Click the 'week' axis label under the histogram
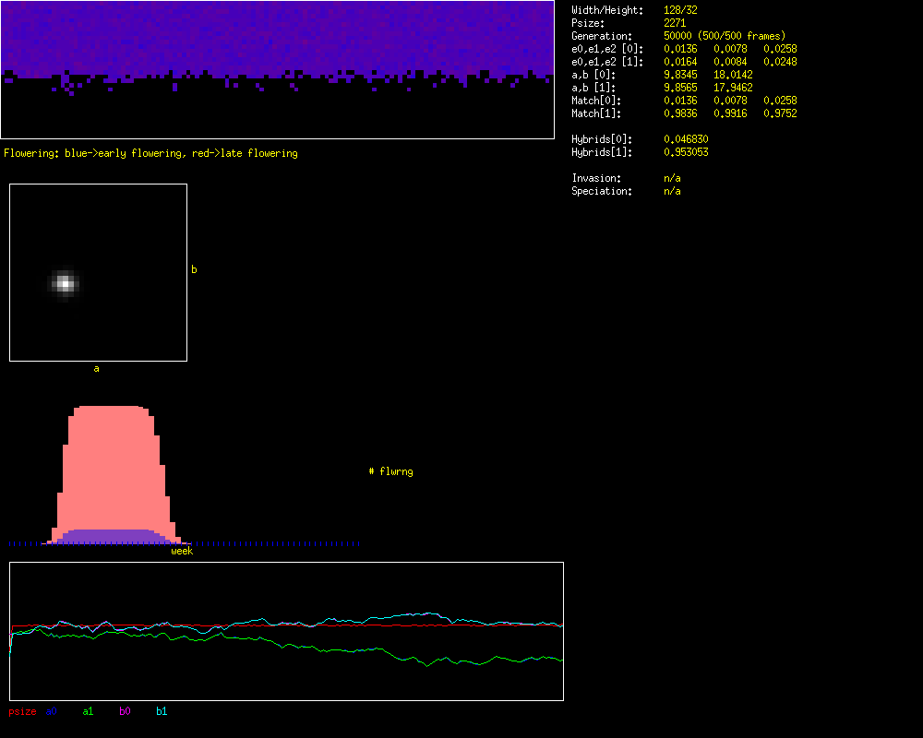Viewport: 923px width, 738px height. (x=182, y=551)
